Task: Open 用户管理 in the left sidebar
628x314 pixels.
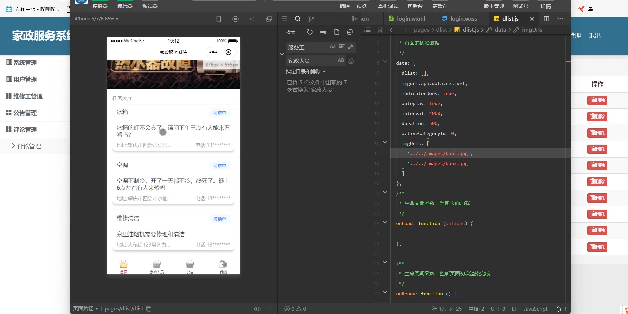Action: click(25, 80)
